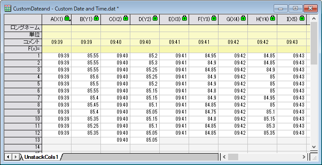The height and width of the screenshot is (165, 322).
Task: Click the vertical scrollbar down arrow
Action: click(314, 147)
